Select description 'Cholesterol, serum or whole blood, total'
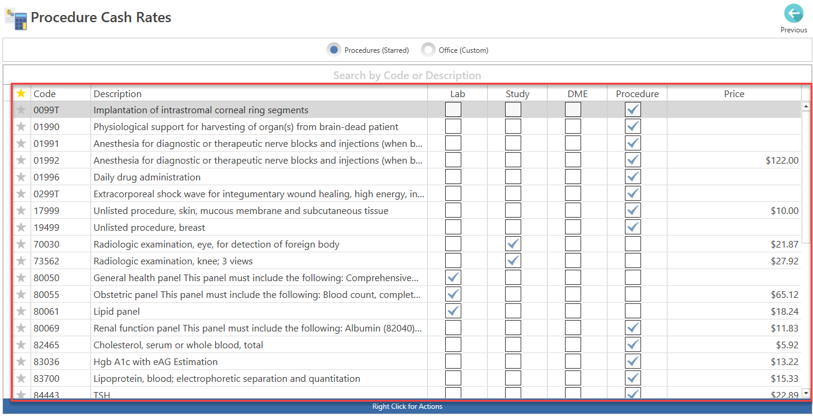This screenshot has width=813, height=416. coord(178,345)
